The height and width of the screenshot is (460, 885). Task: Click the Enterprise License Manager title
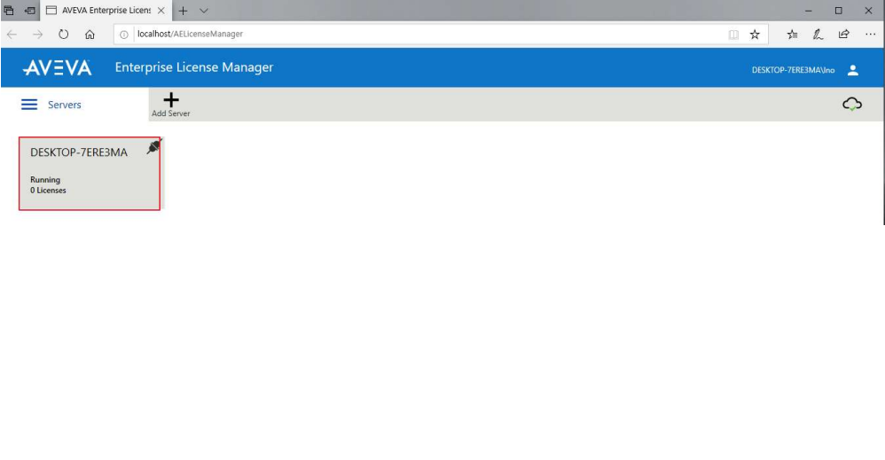point(194,67)
